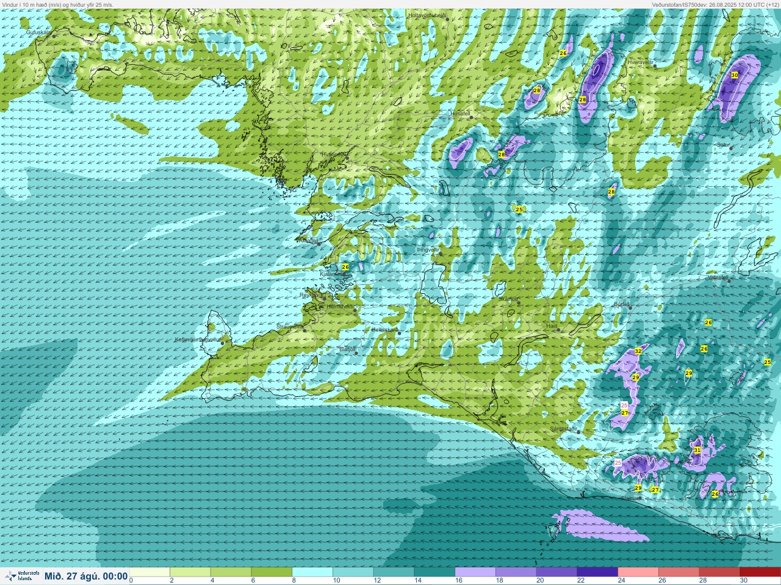The height and width of the screenshot is (585, 781).
Task: Click the Skálholt station label
Action: (508, 299)
